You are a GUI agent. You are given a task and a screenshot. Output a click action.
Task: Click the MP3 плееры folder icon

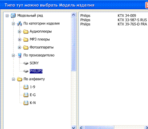coord(26,39)
